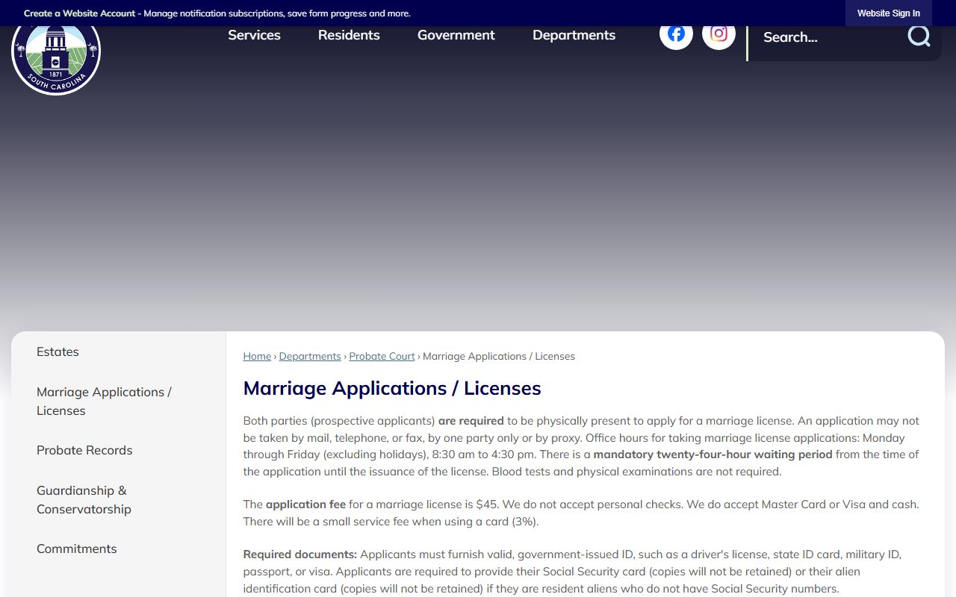Click the search magnifier icon
The image size is (956, 597).
click(x=919, y=36)
